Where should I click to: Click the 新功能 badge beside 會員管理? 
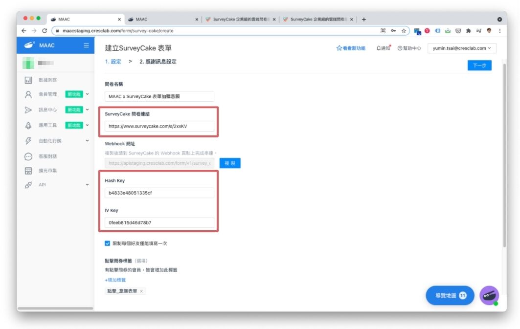pyautogui.click(x=74, y=94)
